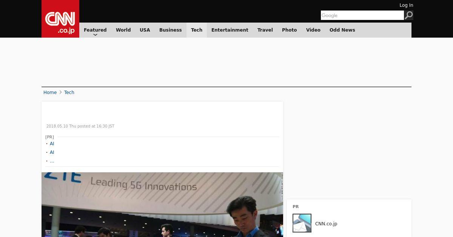Open the USA section

pyautogui.click(x=145, y=30)
